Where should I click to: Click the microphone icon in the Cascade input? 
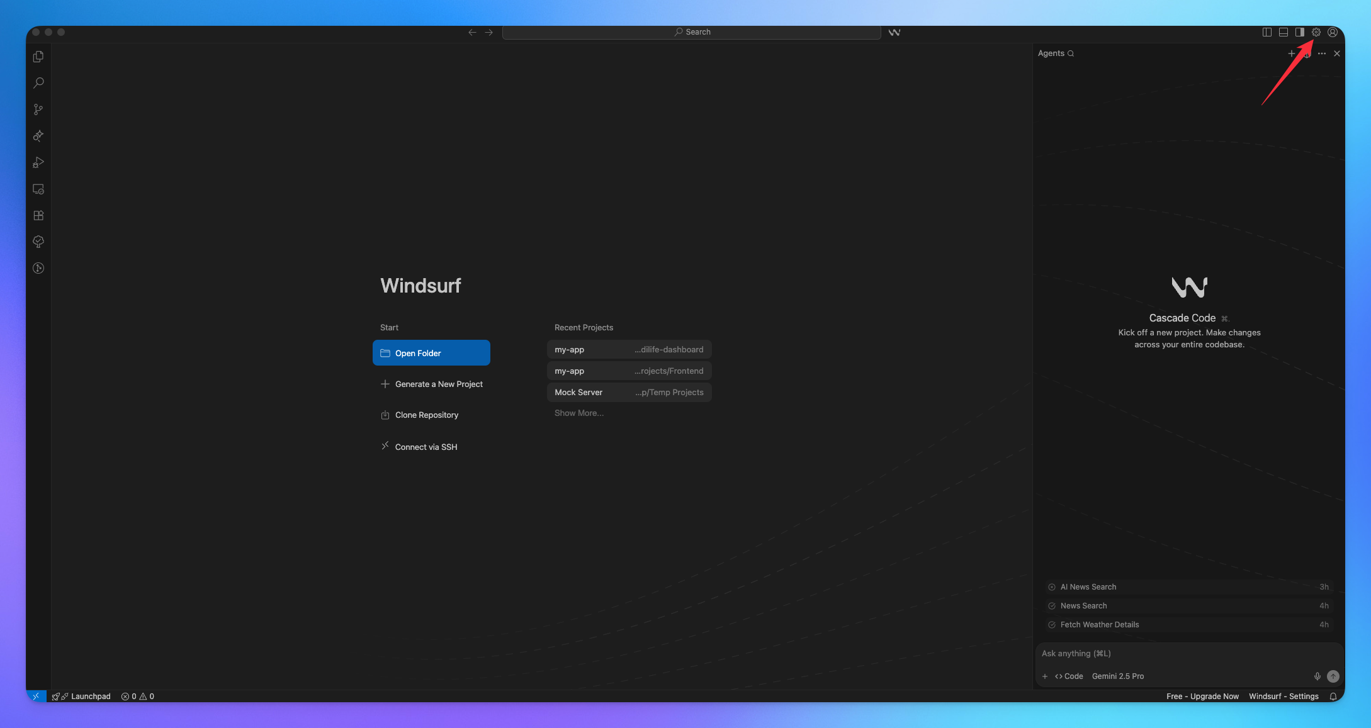(x=1317, y=676)
